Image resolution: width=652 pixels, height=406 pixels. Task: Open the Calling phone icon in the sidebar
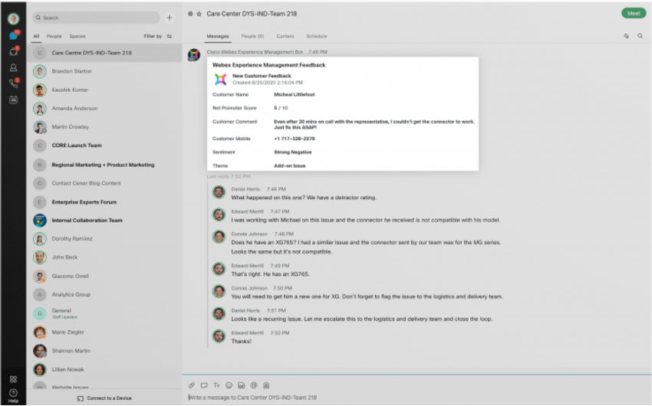click(x=13, y=83)
